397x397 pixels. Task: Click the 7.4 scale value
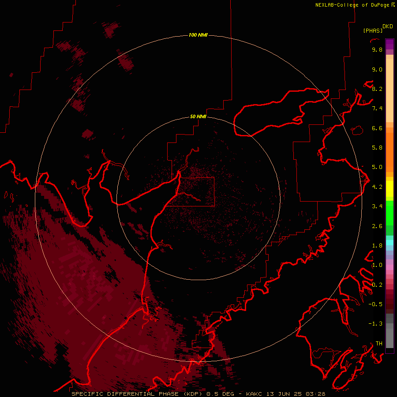coord(377,109)
